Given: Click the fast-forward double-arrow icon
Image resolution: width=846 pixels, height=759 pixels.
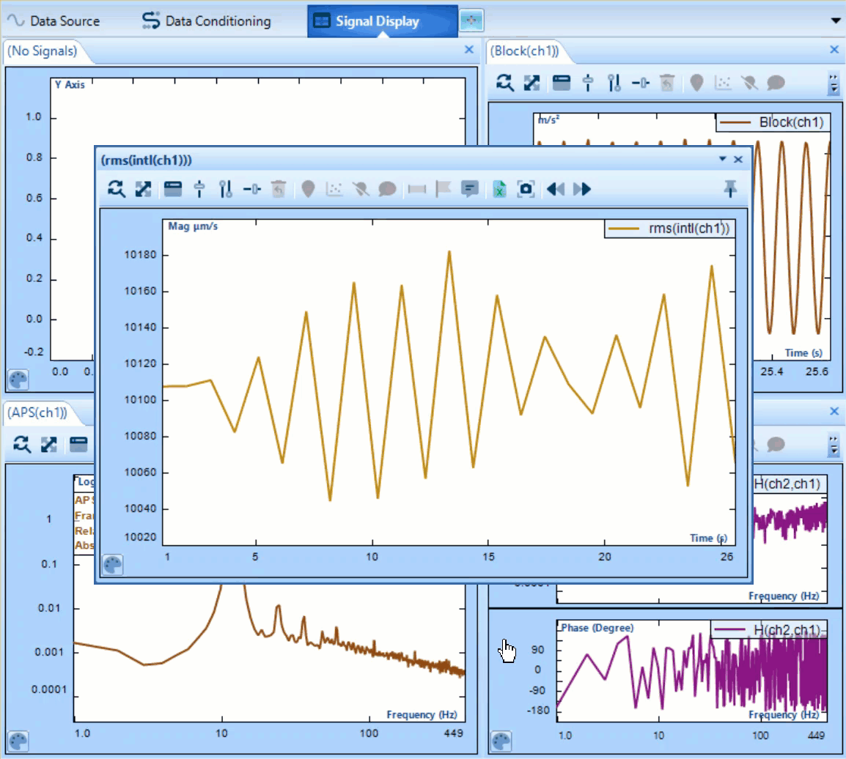Looking at the screenshot, I should pos(582,189).
